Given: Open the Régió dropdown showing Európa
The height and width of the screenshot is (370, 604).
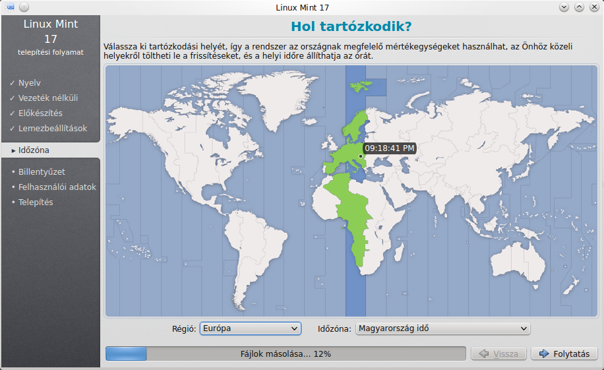Looking at the screenshot, I should (251, 328).
